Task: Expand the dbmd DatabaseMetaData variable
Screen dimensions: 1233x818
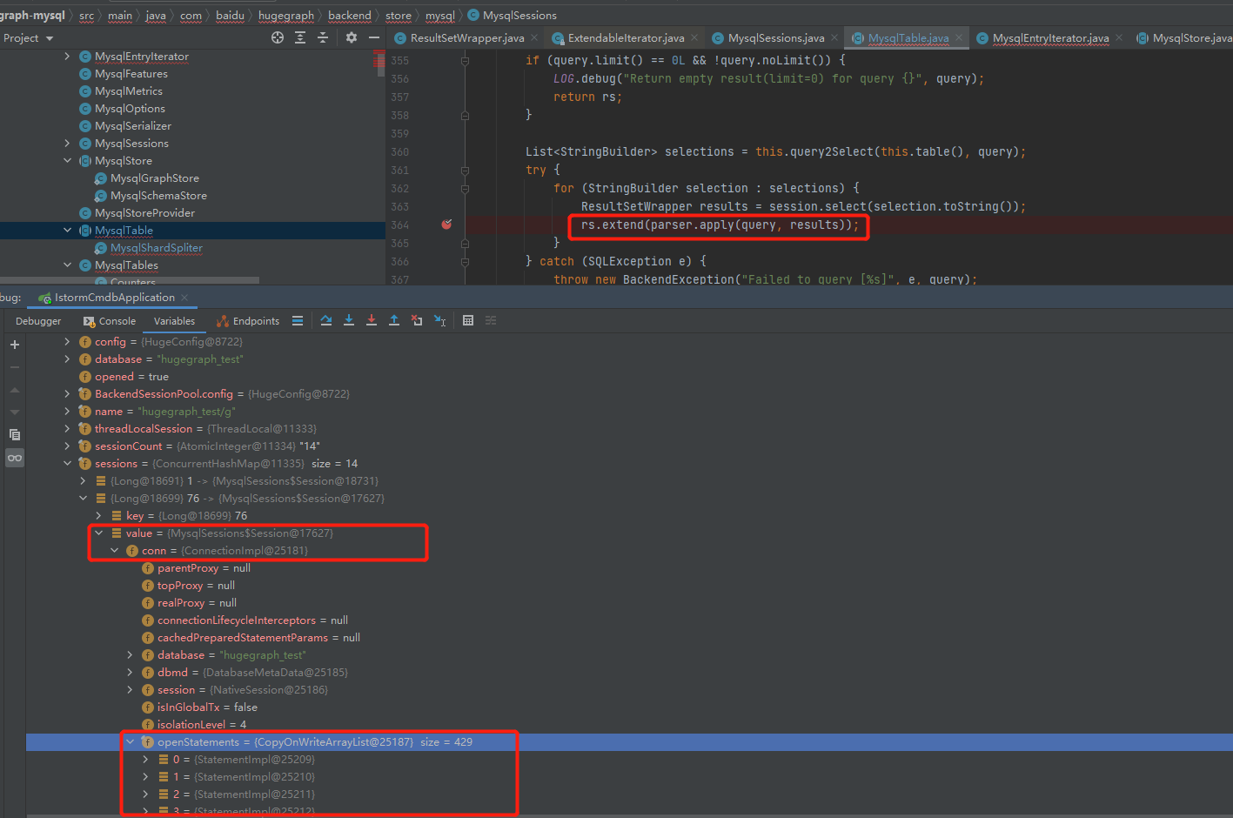Action: tap(131, 672)
